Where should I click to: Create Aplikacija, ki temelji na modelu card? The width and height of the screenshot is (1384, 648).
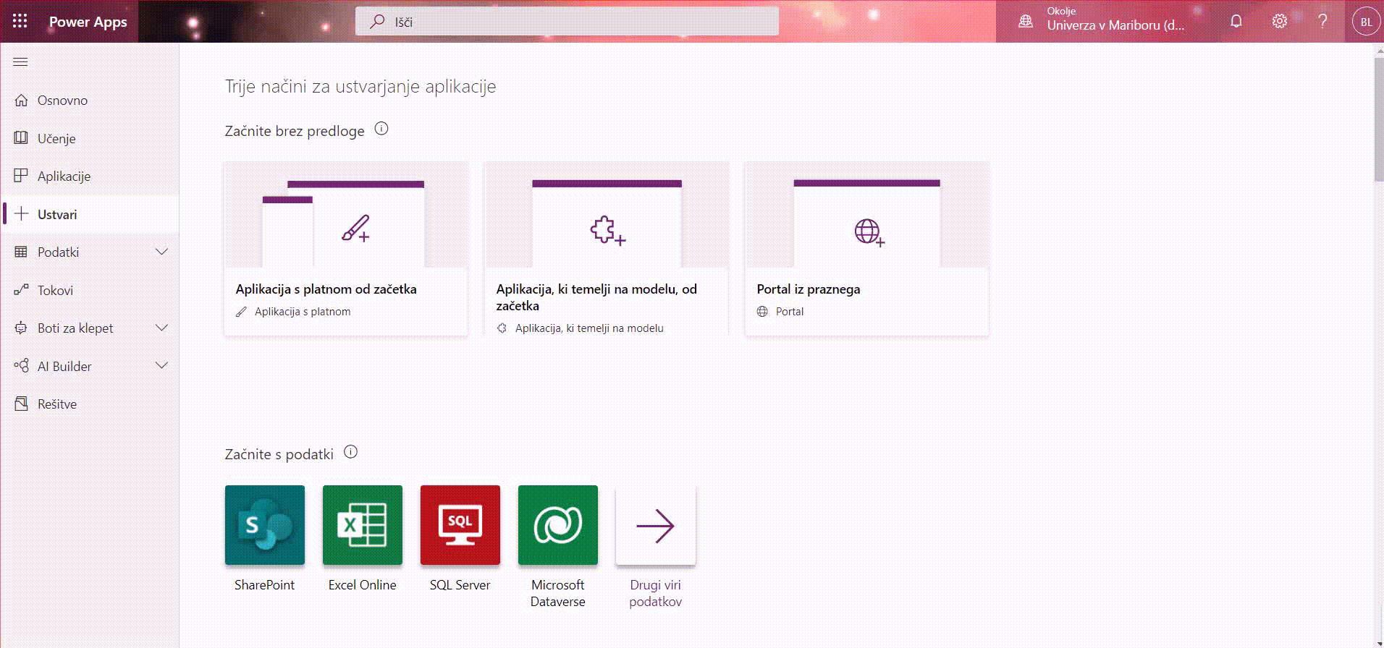pos(607,248)
